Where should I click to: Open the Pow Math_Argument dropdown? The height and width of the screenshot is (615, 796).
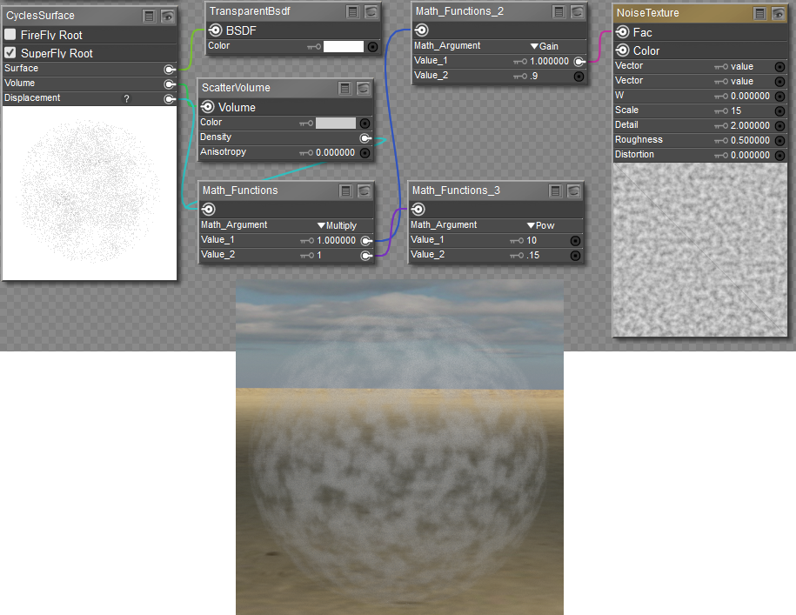pyautogui.click(x=541, y=225)
